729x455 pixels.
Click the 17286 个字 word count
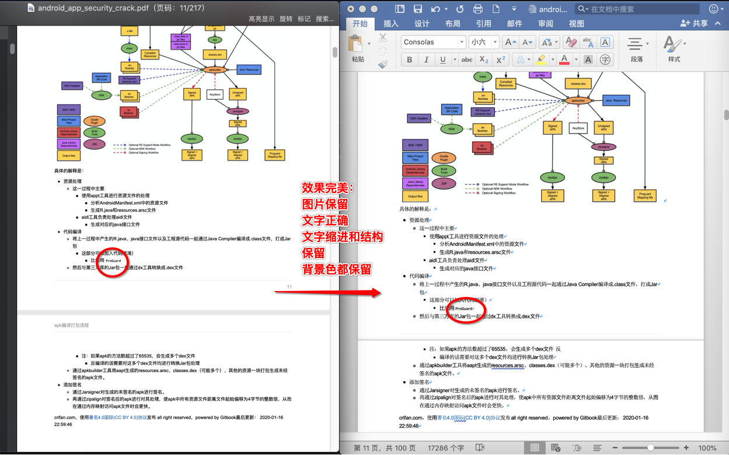pos(445,448)
